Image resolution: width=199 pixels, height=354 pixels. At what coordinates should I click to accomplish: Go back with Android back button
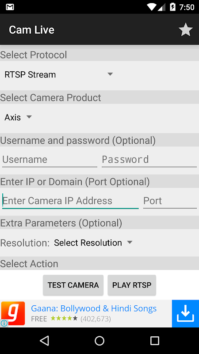pos(45,340)
